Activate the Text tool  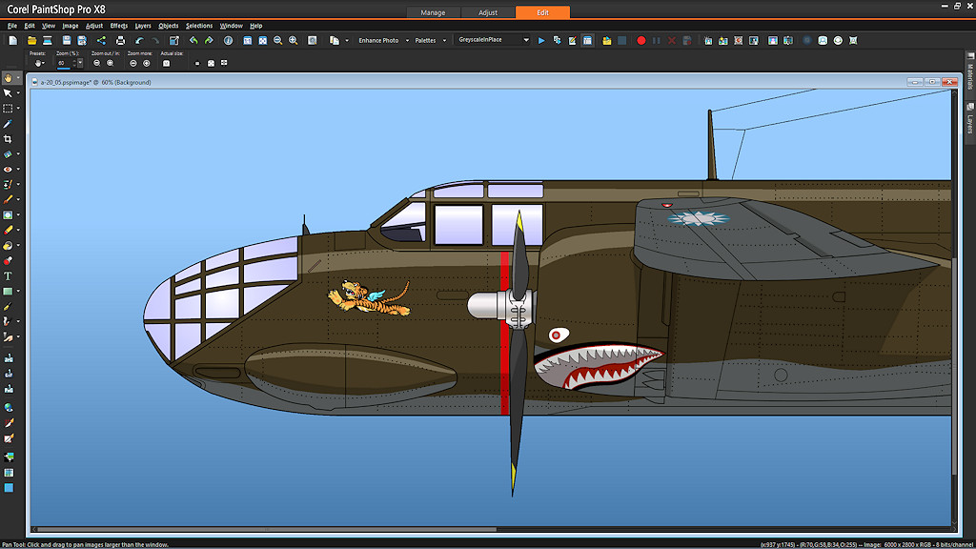click(x=8, y=275)
